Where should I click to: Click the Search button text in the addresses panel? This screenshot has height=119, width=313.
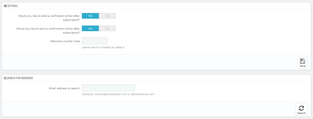click(301, 113)
